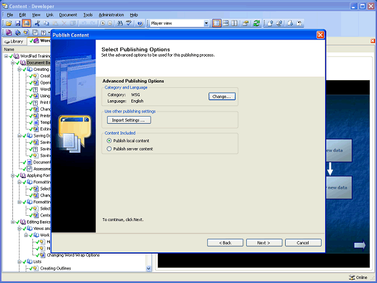Click the Get document down-arrow icon
377x283 pixels.
pyautogui.click(x=290, y=24)
